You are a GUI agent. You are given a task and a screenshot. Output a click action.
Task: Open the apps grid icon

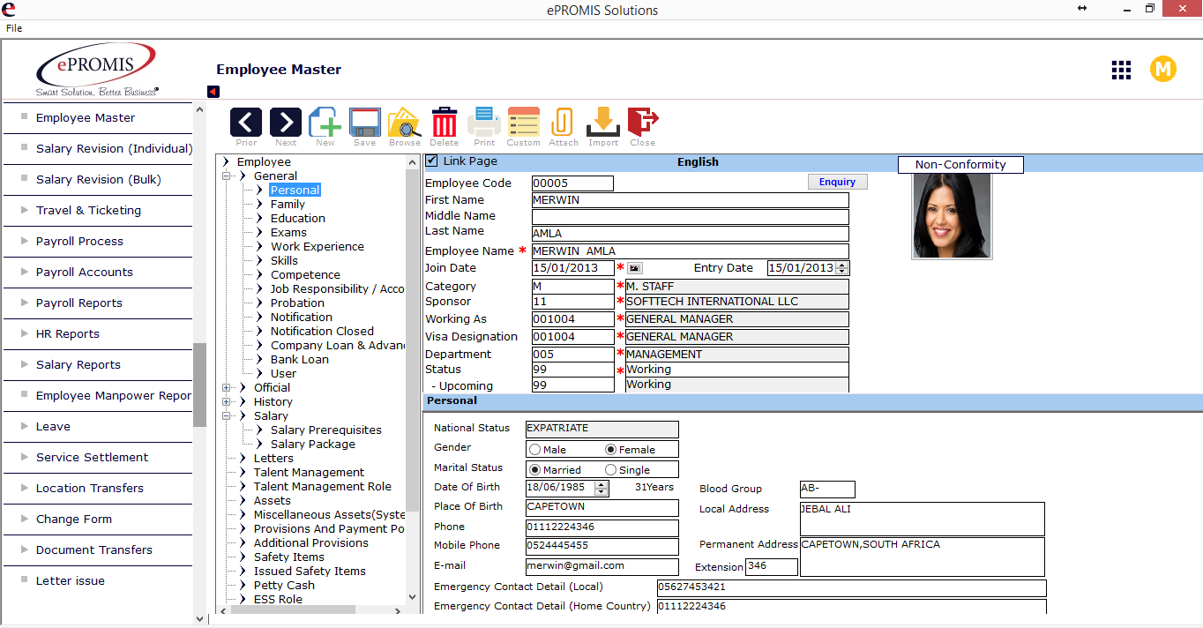coord(1121,71)
